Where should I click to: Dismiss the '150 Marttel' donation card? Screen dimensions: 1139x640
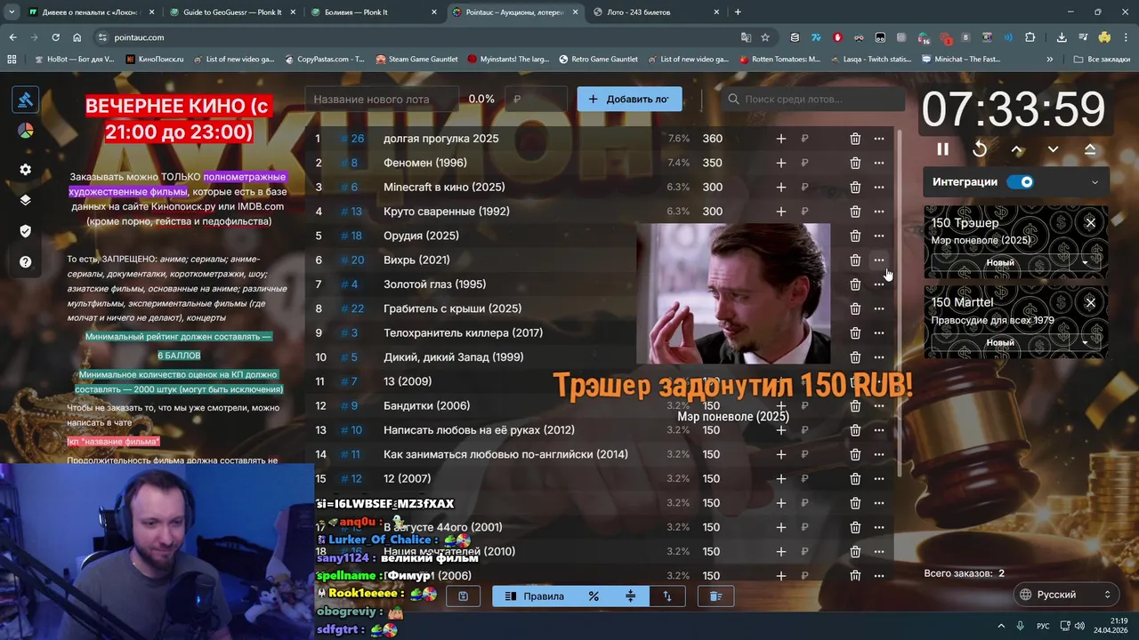[x=1090, y=303]
